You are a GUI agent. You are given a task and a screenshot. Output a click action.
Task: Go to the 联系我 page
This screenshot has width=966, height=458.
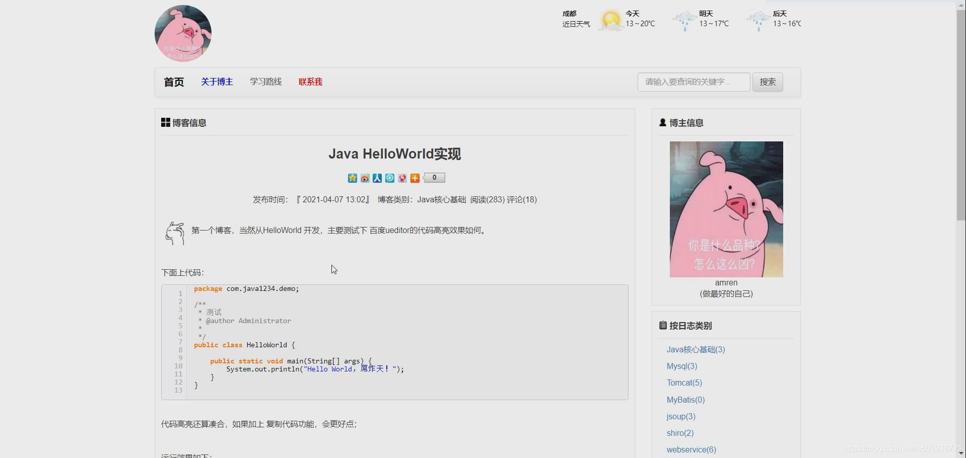click(x=310, y=82)
